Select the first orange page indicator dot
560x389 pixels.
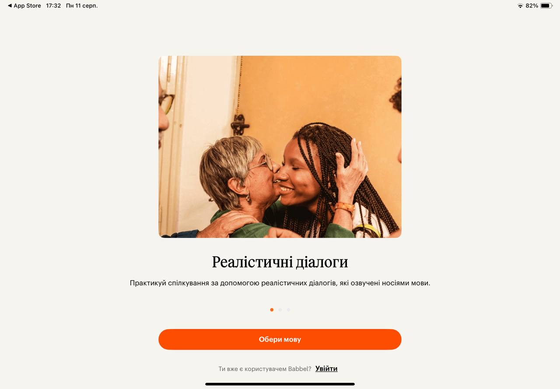272,310
